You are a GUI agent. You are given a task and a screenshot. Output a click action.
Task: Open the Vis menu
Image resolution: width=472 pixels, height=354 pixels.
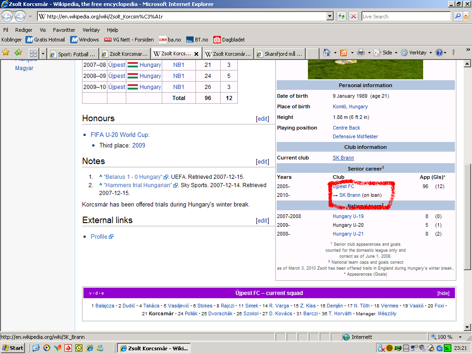43,30
